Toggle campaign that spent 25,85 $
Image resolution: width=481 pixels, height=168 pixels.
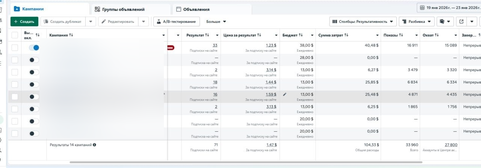[x=34, y=85]
